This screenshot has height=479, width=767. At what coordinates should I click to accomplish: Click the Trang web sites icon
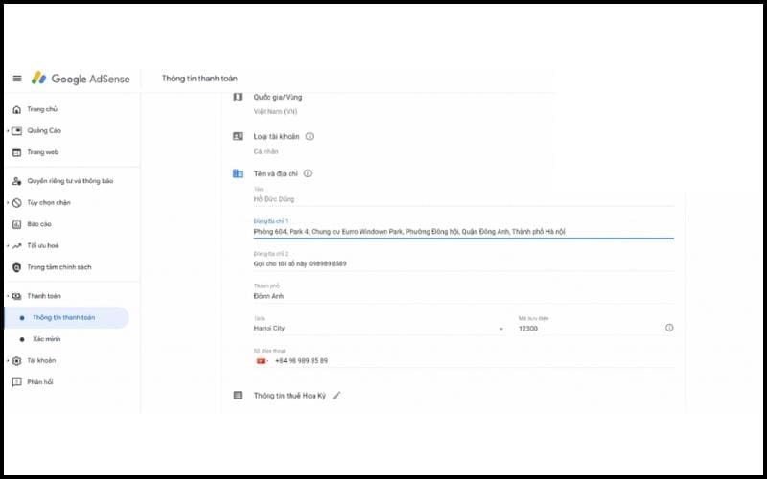pyautogui.click(x=16, y=152)
